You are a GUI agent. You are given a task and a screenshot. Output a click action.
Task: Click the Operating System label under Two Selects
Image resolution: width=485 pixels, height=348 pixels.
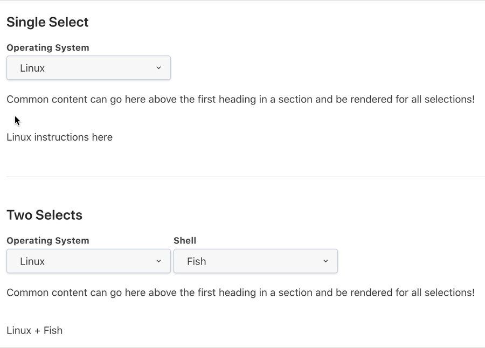pos(48,241)
